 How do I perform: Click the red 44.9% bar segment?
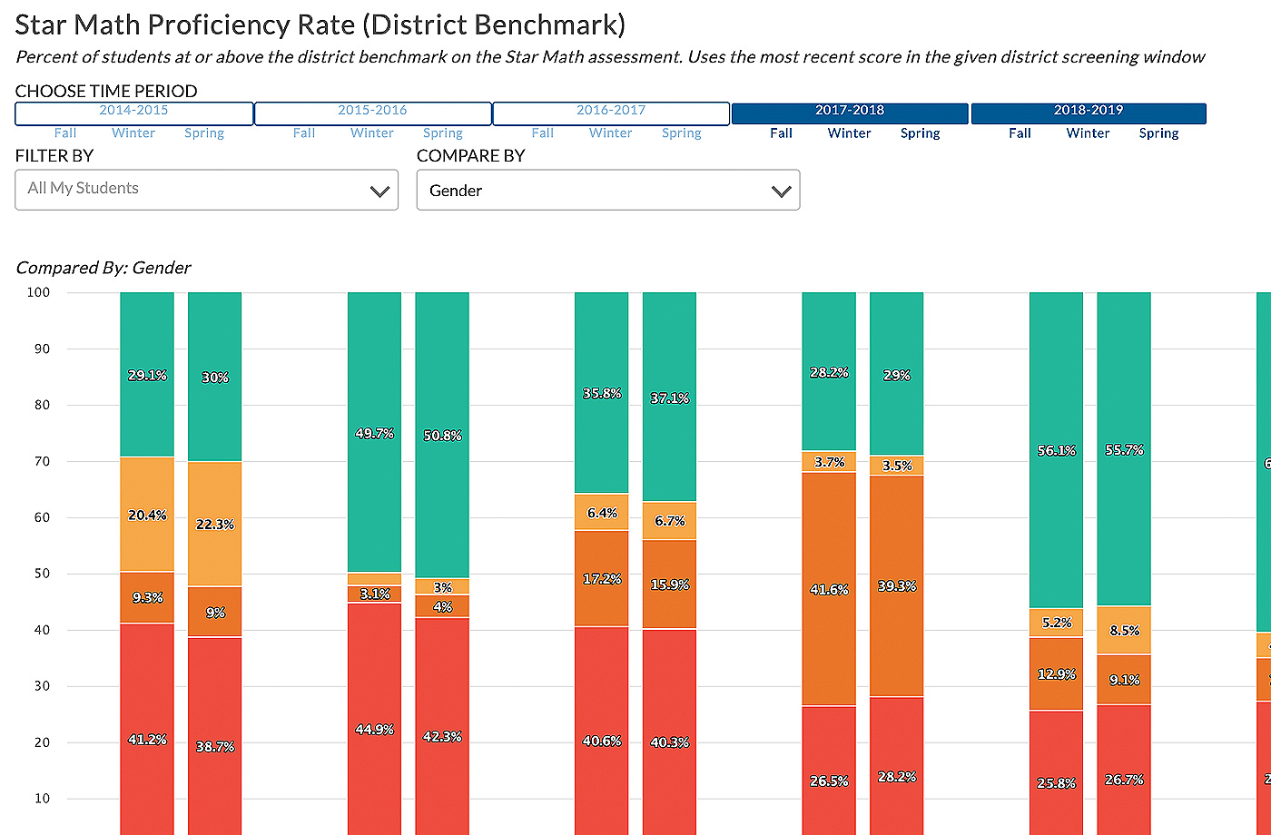(x=374, y=719)
